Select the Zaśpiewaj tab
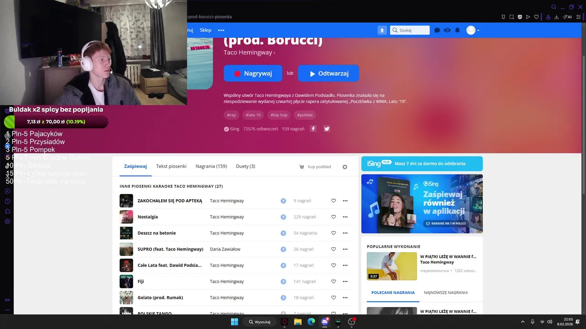Image resolution: width=586 pixels, height=329 pixels. pos(136,166)
